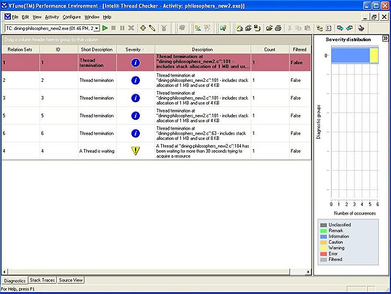This screenshot has height=294, width=391.
Task: Click the greyed document icon beside percent icon
Action: [x=207, y=28]
